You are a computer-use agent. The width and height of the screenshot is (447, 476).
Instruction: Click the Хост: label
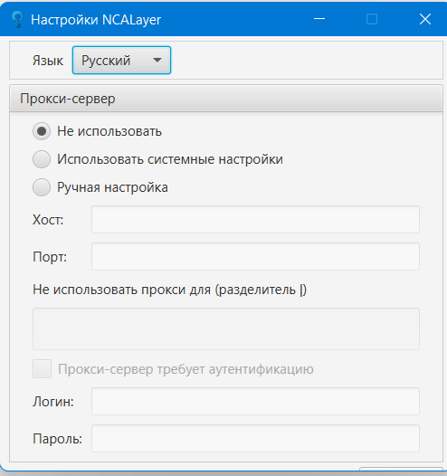[x=48, y=220]
